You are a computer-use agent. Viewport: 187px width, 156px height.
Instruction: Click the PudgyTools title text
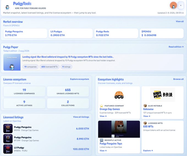[22, 4]
